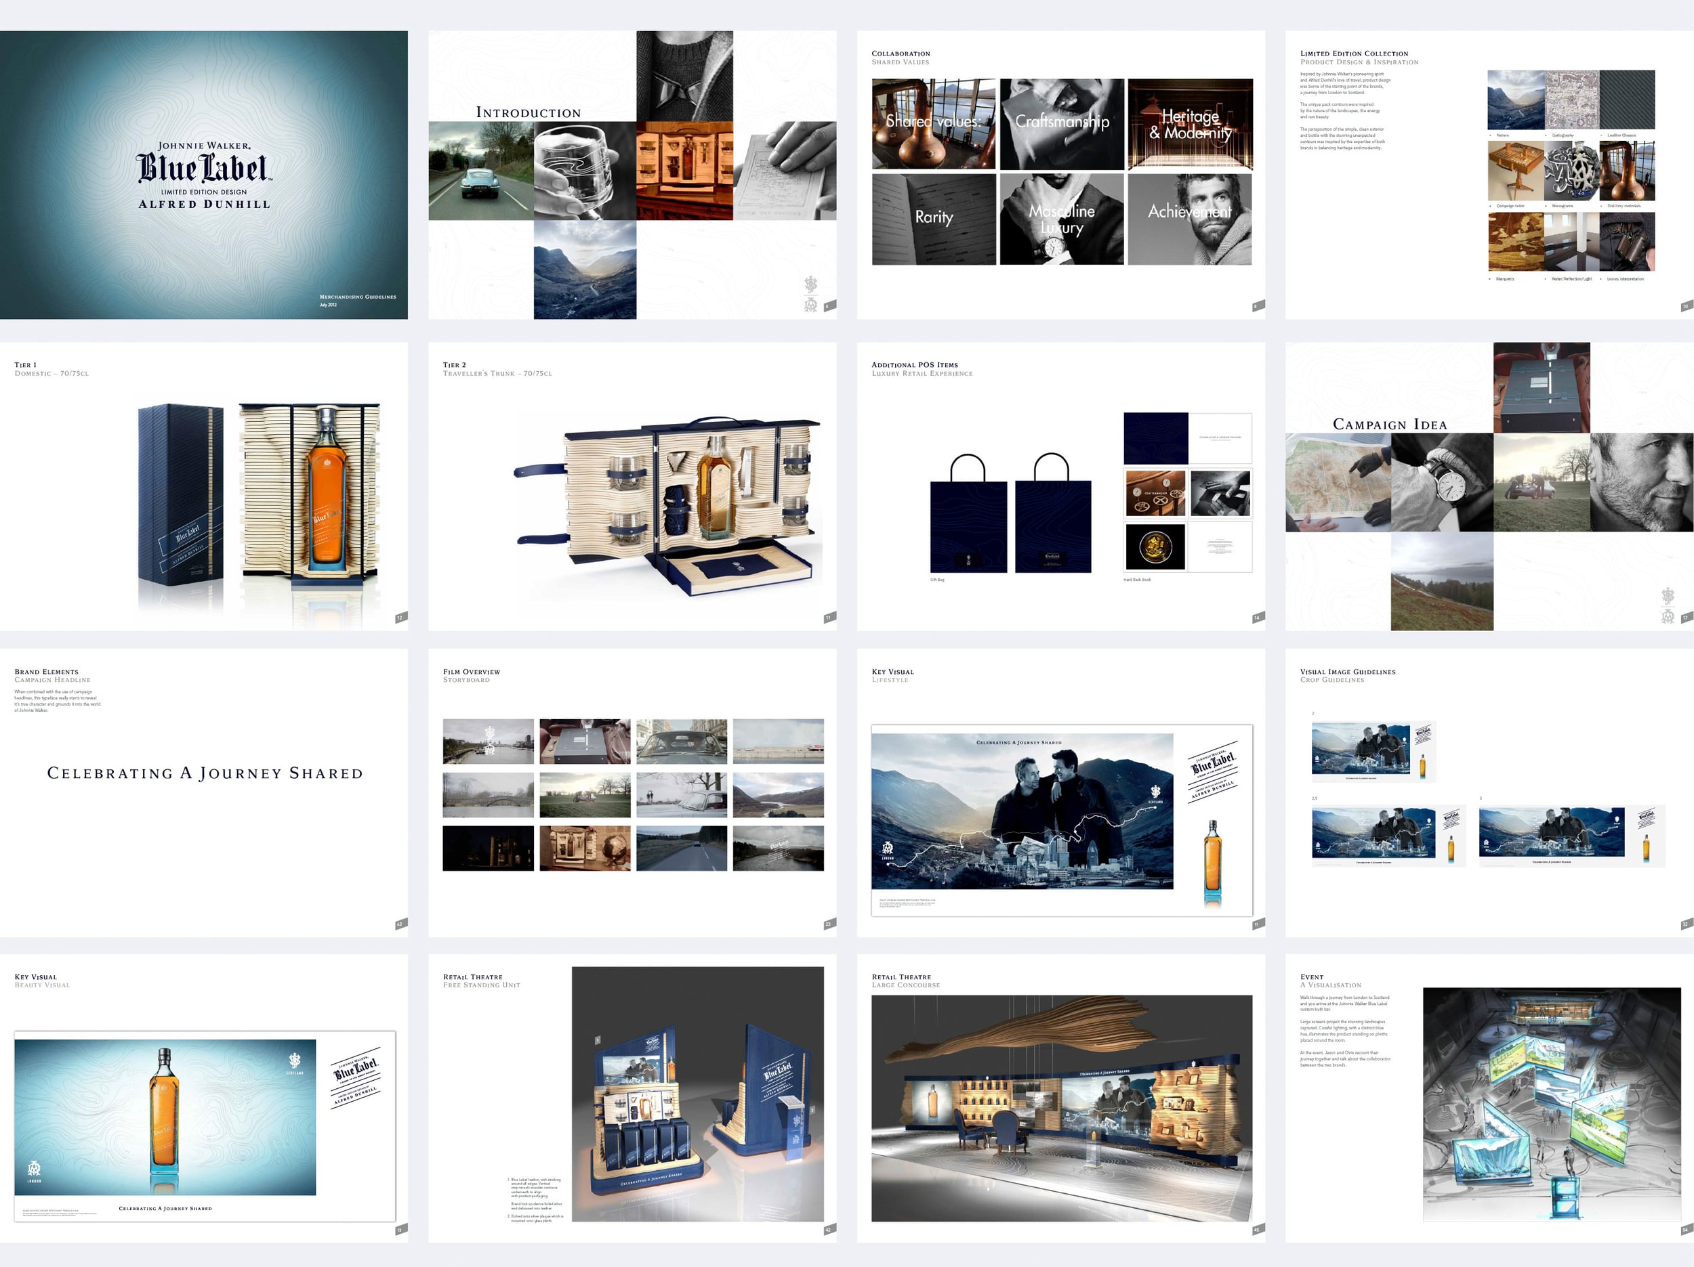The width and height of the screenshot is (1694, 1267).
Task: Click the 'Film Overview' slide title
Action: [x=471, y=671]
